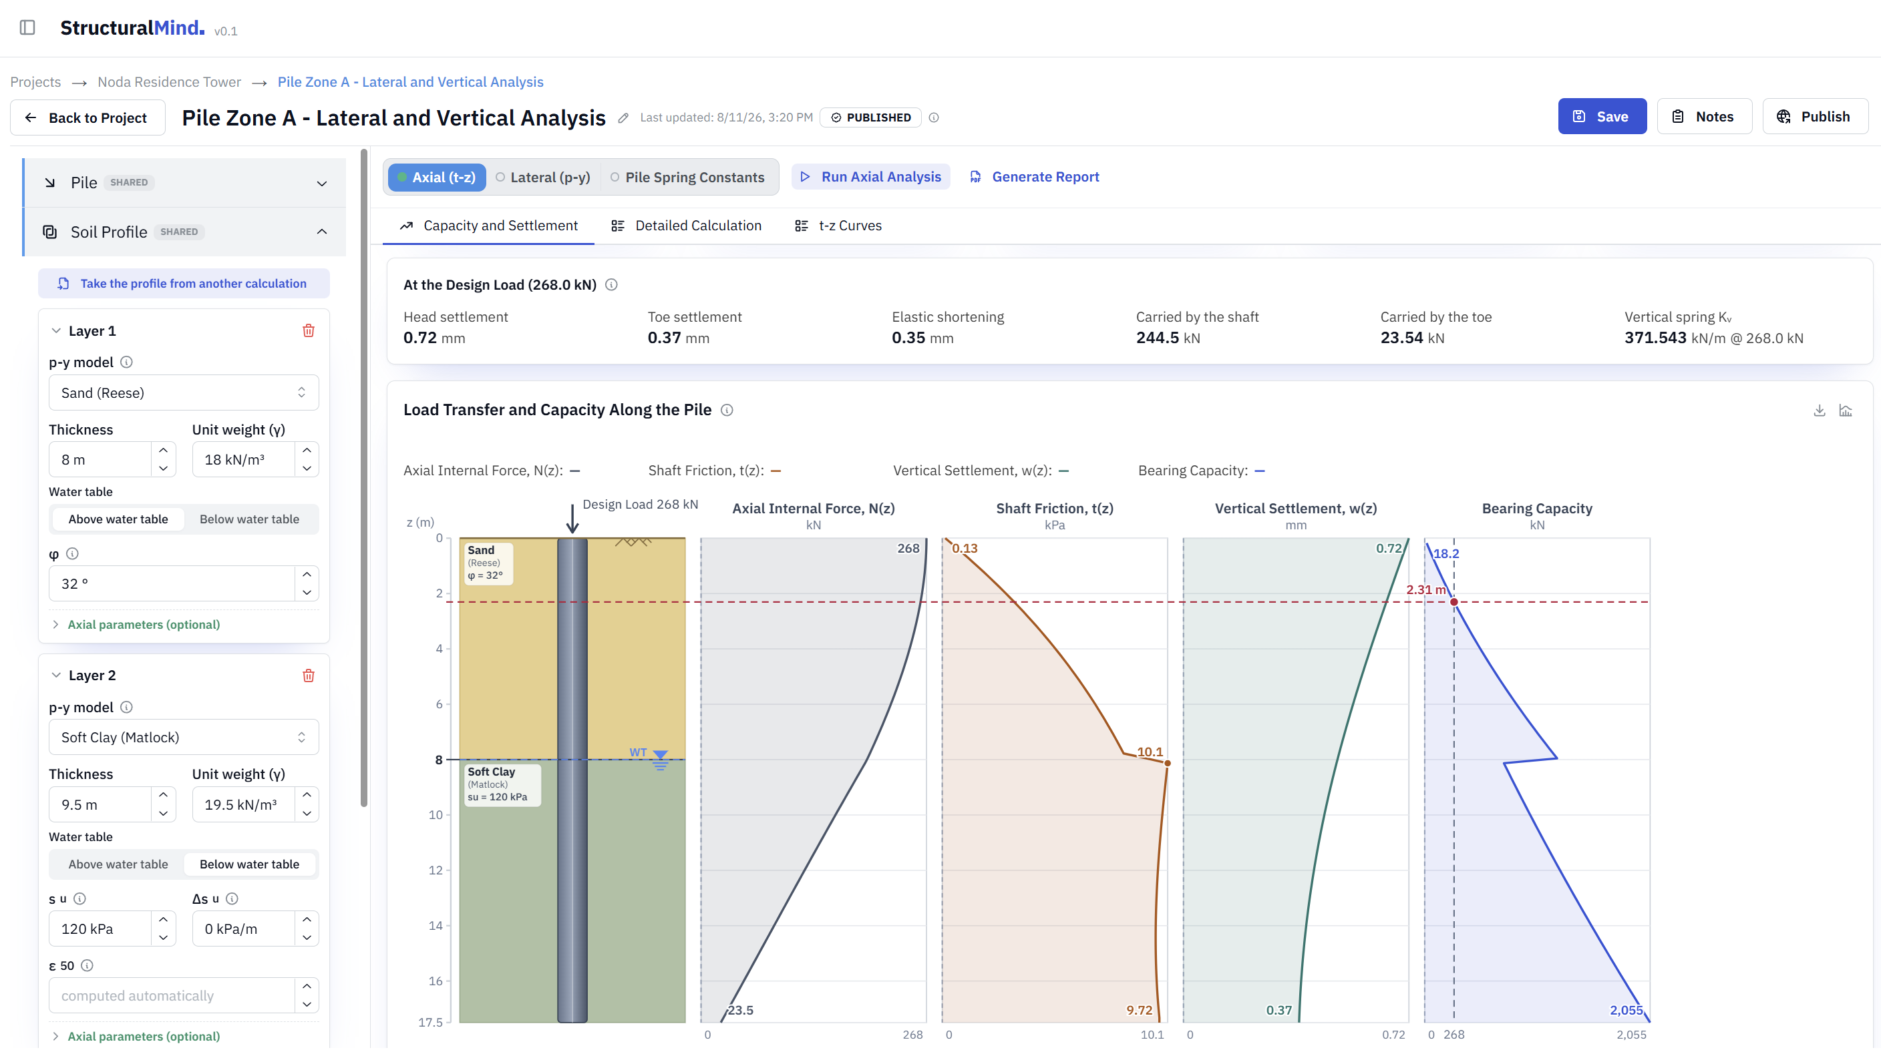Screen dimensions: 1881x1056
Task: Open chart view options icon
Action: (x=1845, y=410)
